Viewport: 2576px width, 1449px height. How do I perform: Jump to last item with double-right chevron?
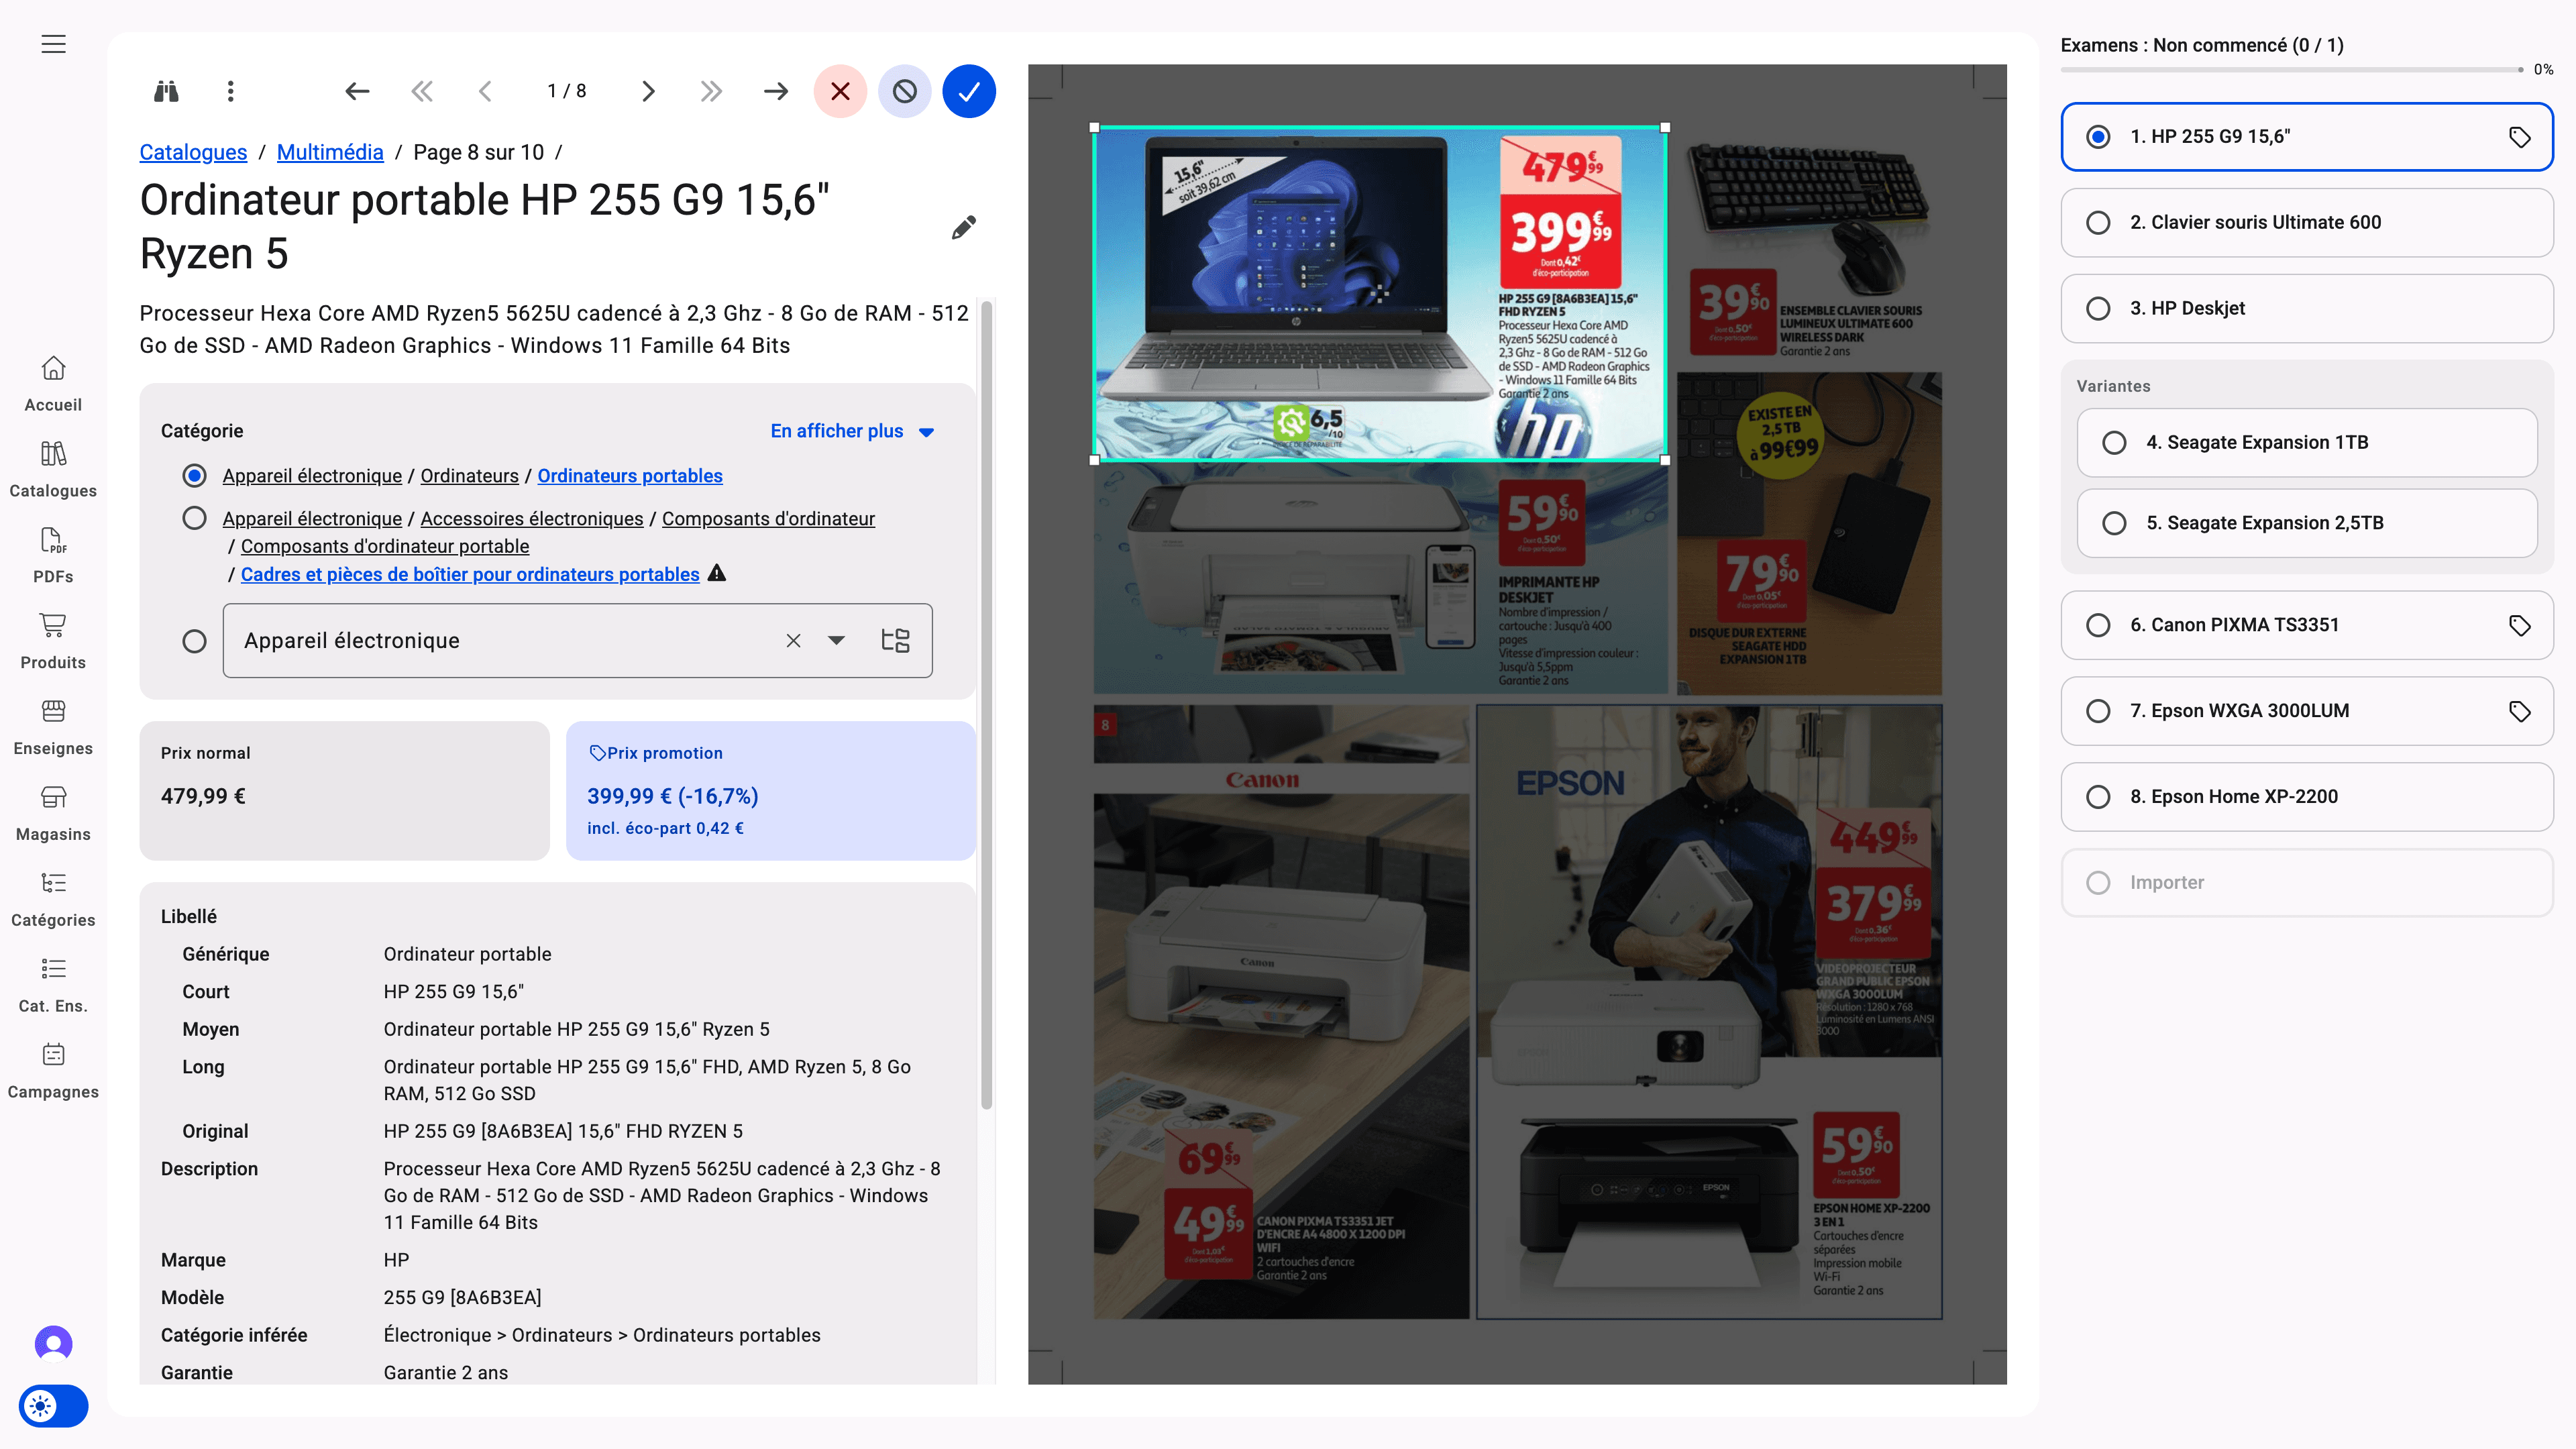[711, 91]
